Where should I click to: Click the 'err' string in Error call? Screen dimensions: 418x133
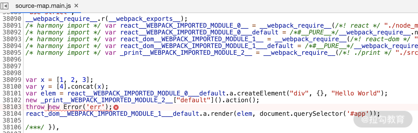95,107
